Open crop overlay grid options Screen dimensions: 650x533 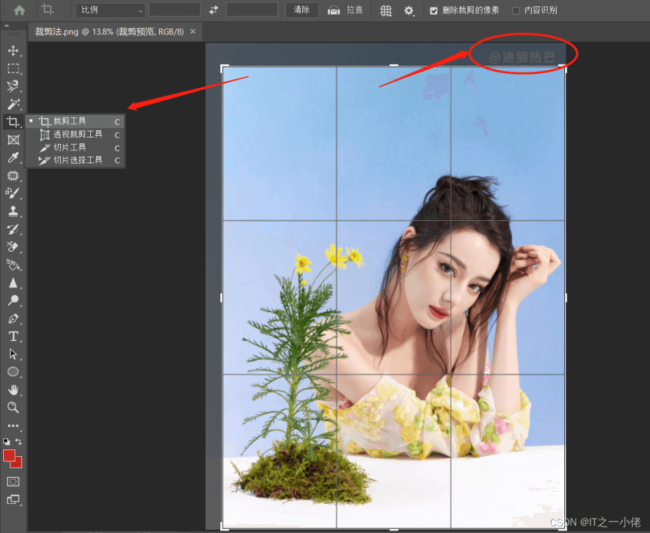[386, 11]
